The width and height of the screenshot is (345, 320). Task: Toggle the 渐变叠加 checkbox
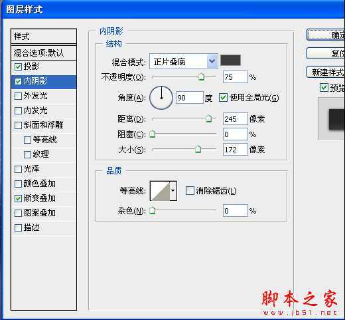click(x=18, y=198)
